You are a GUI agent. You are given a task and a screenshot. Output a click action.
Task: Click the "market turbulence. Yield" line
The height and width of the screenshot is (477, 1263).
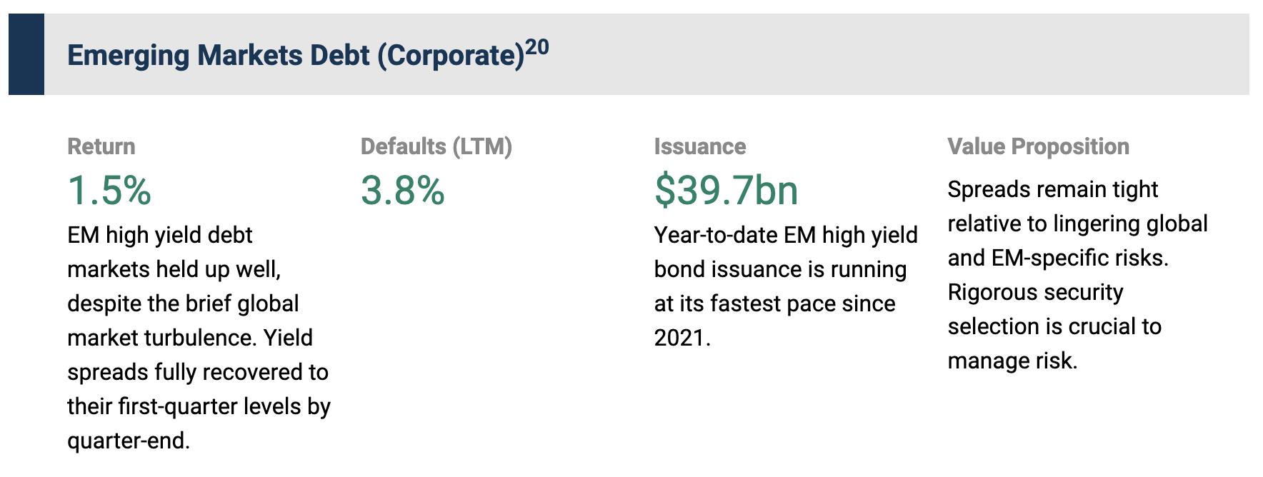(x=190, y=338)
